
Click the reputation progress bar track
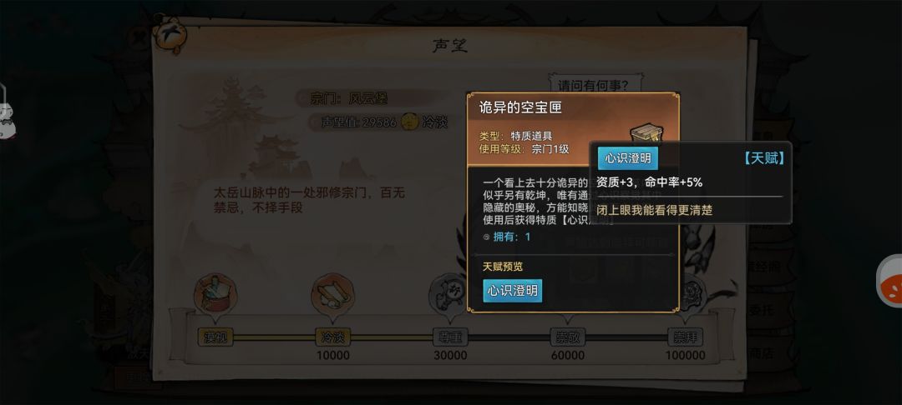tap(450, 337)
